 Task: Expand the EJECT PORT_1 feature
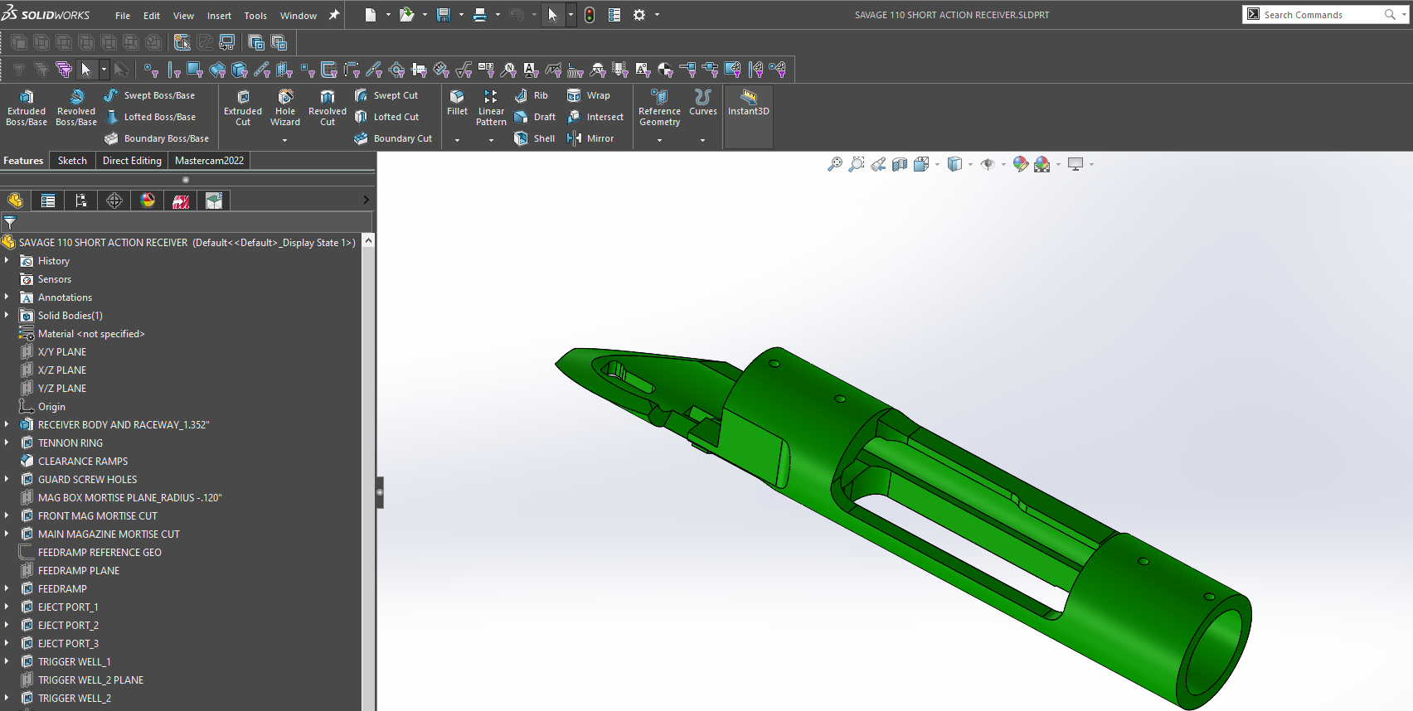point(7,607)
